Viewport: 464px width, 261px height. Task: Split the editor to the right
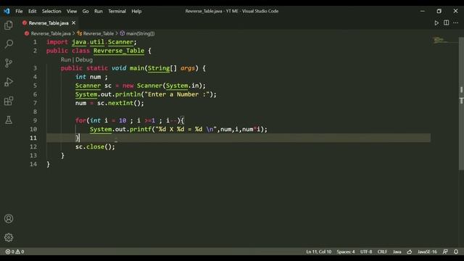pyautogui.click(x=446, y=22)
